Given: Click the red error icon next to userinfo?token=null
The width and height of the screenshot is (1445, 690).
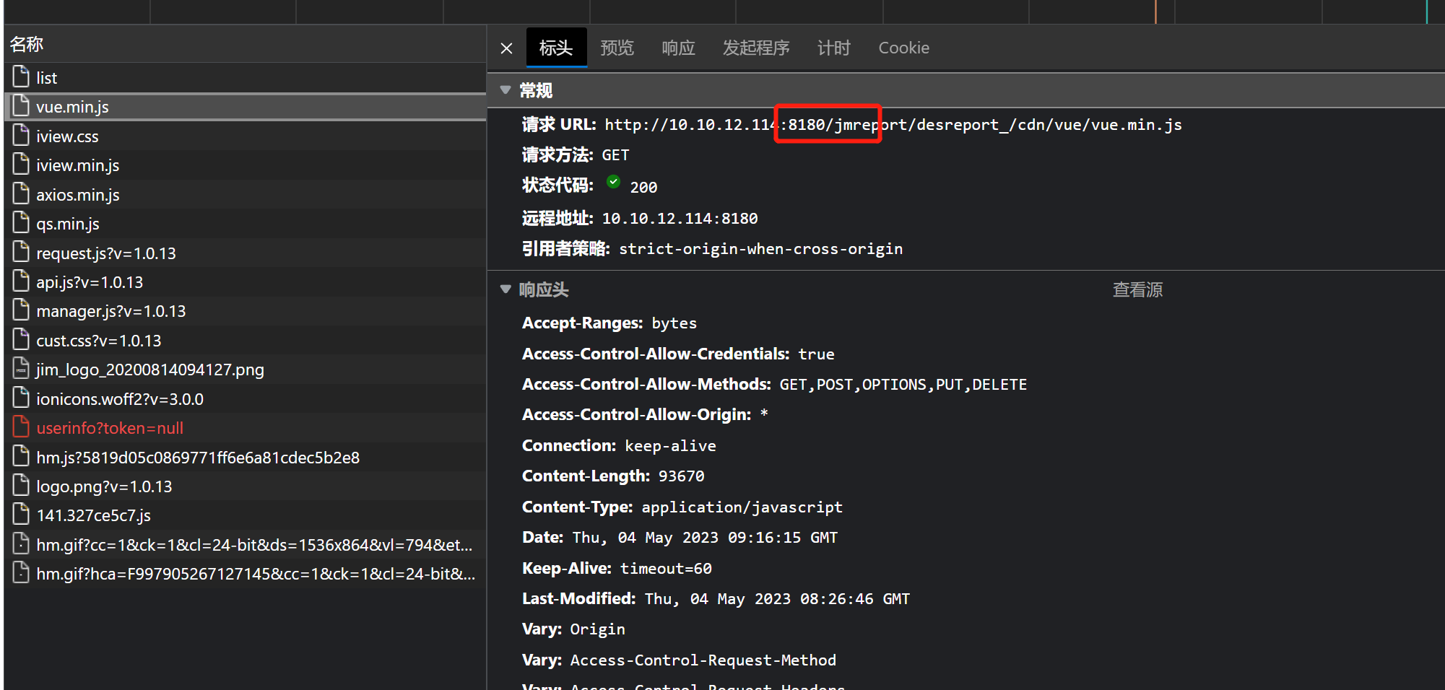Looking at the screenshot, I should [x=20, y=427].
